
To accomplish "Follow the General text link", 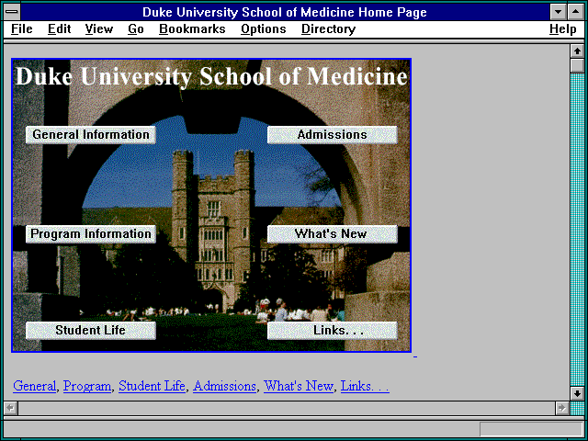I will click(x=35, y=386).
